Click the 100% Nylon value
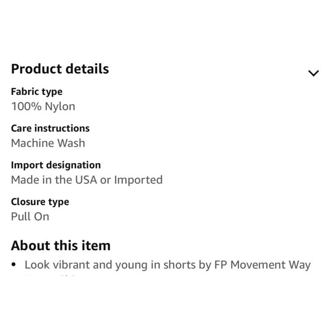The image size is (329, 329). [x=43, y=106]
